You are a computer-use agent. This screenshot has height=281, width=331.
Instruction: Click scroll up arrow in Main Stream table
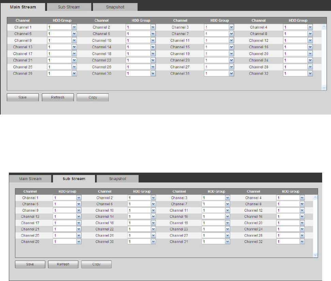[x=324, y=27]
